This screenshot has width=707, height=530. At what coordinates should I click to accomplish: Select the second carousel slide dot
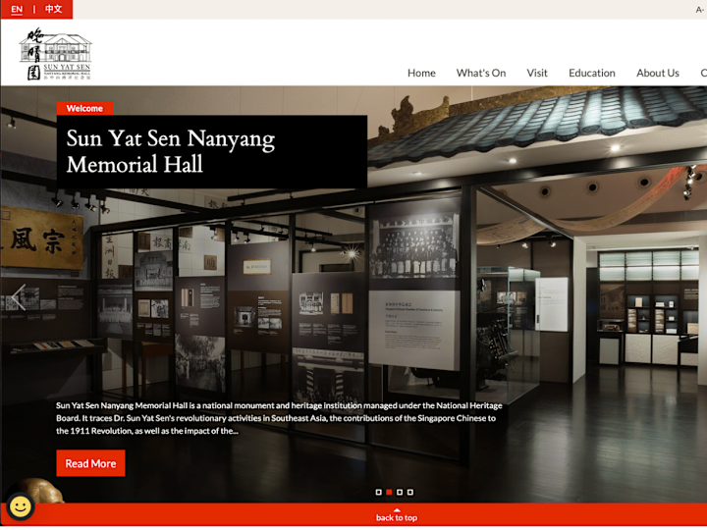pos(389,492)
